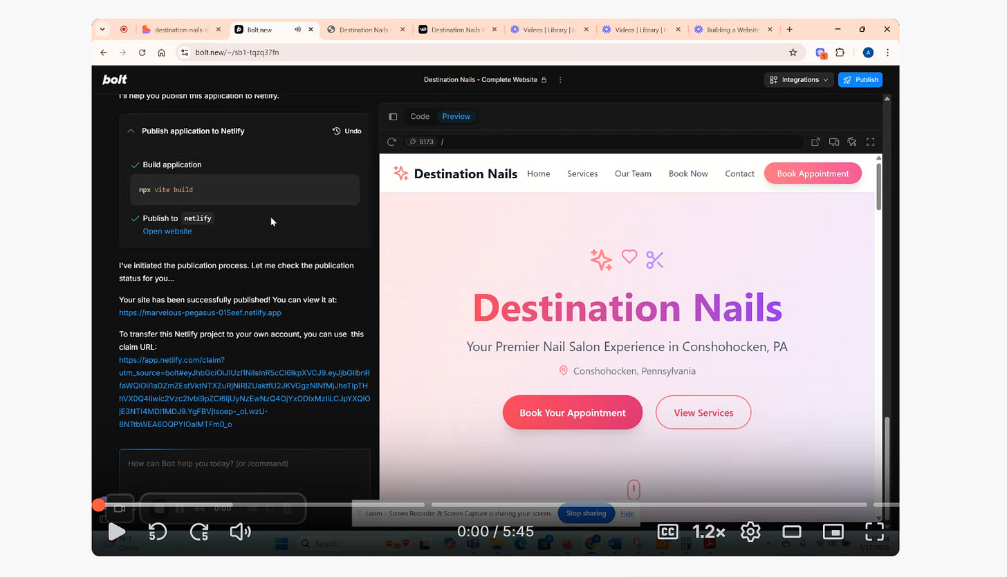
Task: Enable picture-in-picture mode
Action: 833,531
